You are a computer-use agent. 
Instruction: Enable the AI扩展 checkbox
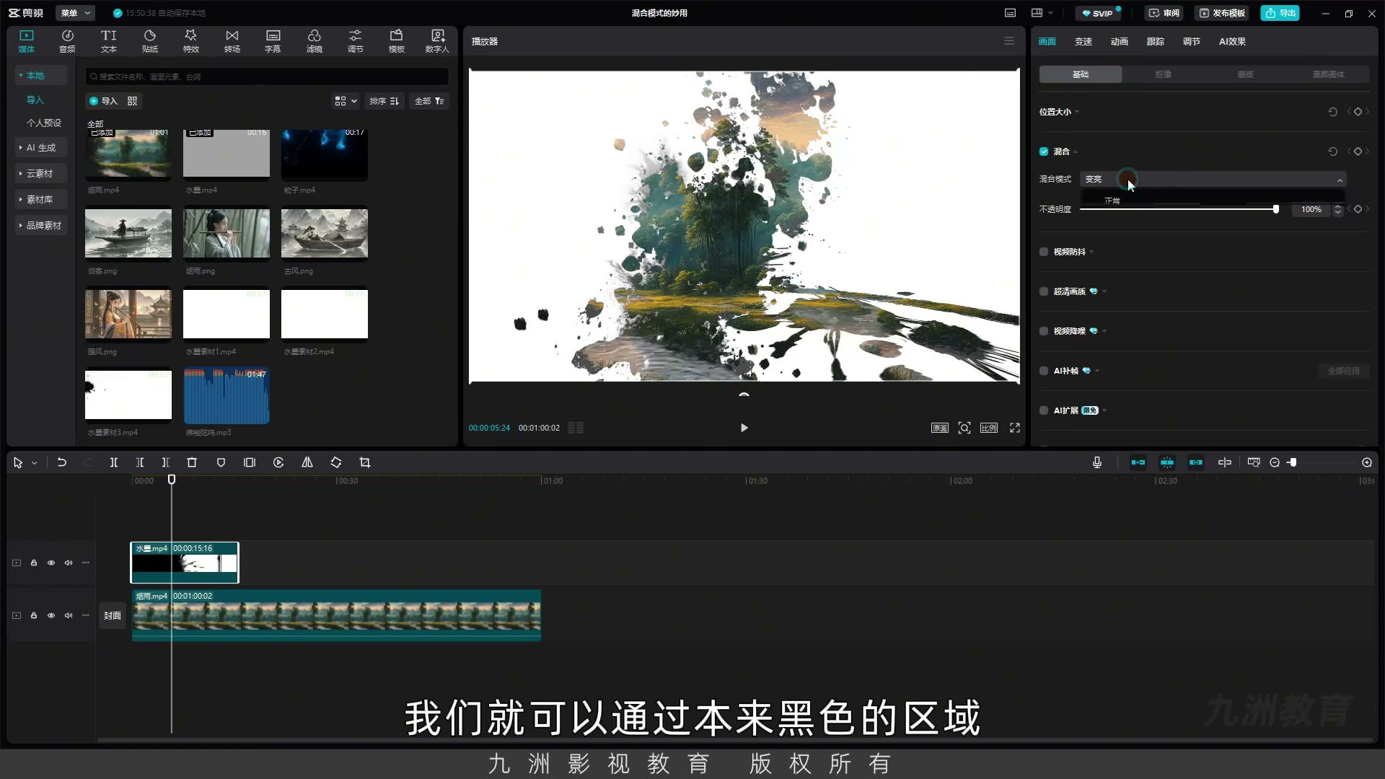pyautogui.click(x=1044, y=410)
